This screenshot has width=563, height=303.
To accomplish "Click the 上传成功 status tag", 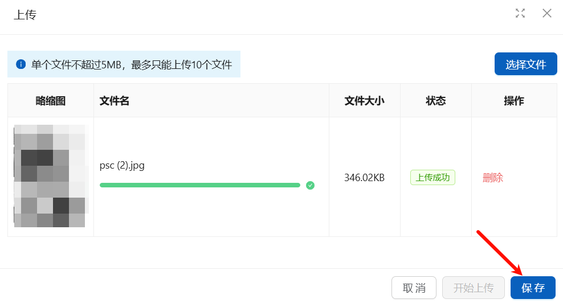I will tap(433, 178).
